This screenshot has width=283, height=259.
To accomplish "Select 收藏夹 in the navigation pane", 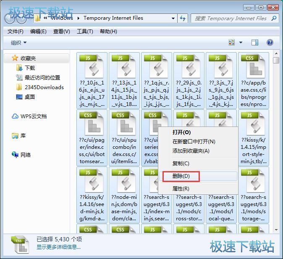I will point(37,58).
